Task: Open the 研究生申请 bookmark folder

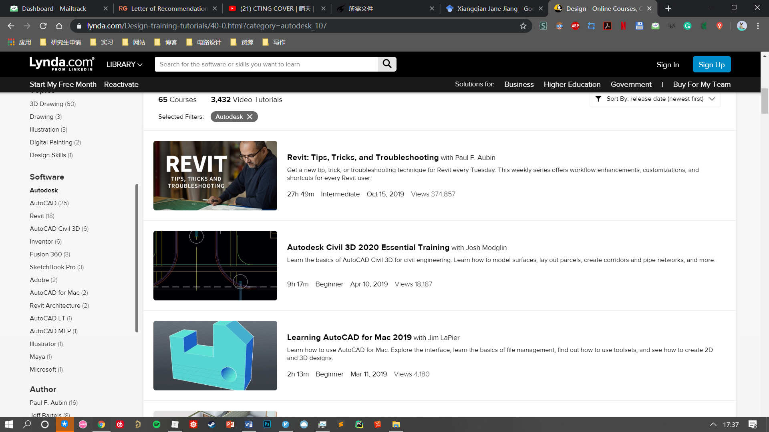Action: click(x=61, y=42)
